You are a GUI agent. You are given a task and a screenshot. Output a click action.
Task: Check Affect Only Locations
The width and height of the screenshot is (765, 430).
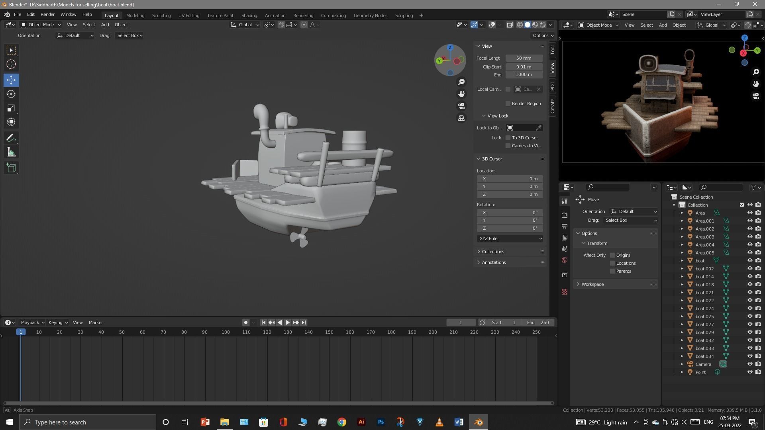pos(612,263)
